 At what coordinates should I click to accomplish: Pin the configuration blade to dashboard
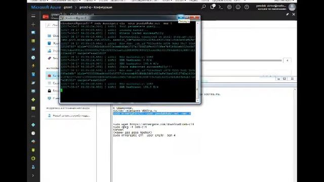[x=288, y=14]
